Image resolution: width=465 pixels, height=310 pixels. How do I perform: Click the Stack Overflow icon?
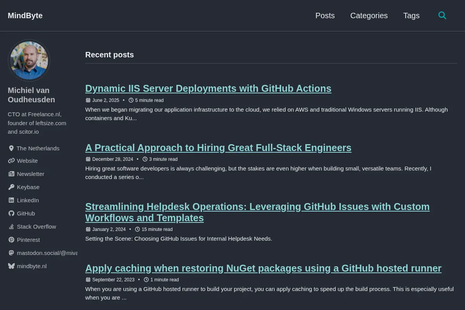pos(11,227)
